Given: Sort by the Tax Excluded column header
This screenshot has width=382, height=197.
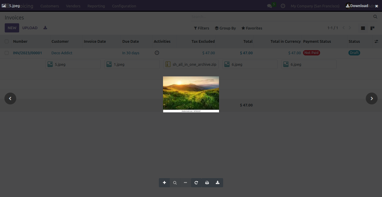Looking at the screenshot, I should pos(203,42).
